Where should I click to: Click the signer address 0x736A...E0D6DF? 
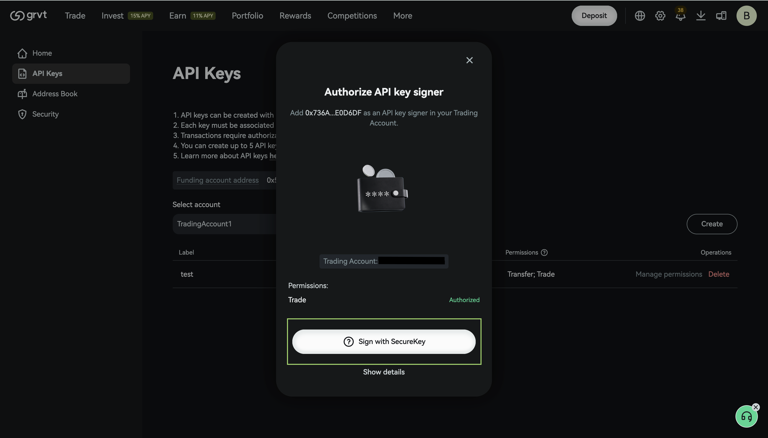(x=333, y=113)
